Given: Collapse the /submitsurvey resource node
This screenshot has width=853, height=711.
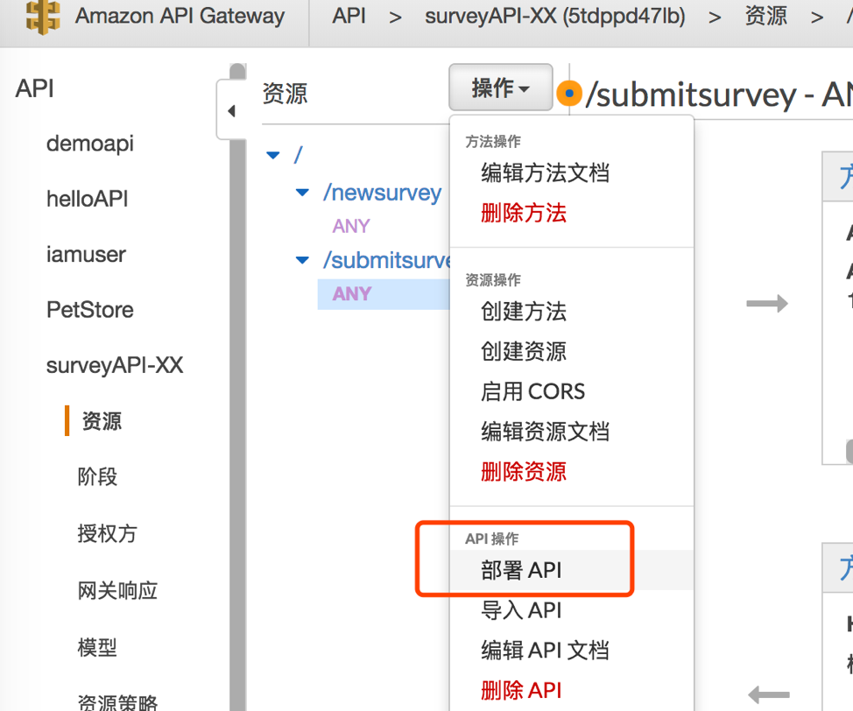Looking at the screenshot, I should [302, 260].
